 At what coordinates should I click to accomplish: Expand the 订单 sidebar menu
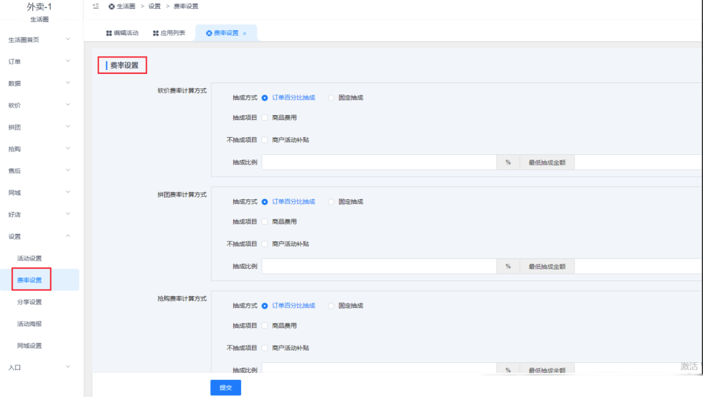[40, 62]
